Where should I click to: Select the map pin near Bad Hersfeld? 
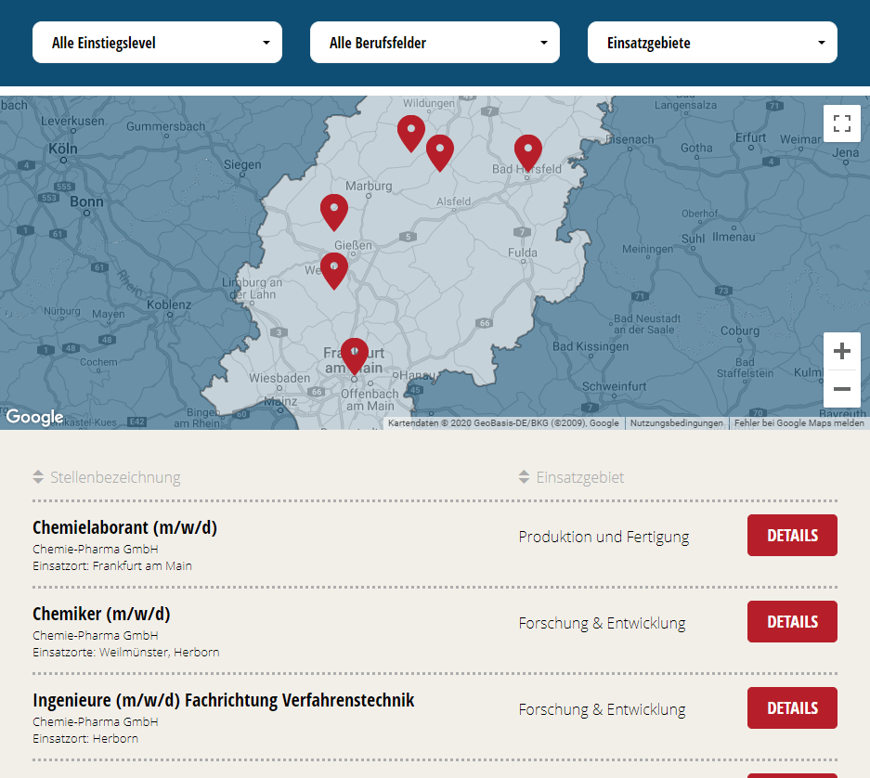(x=527, y=151)
